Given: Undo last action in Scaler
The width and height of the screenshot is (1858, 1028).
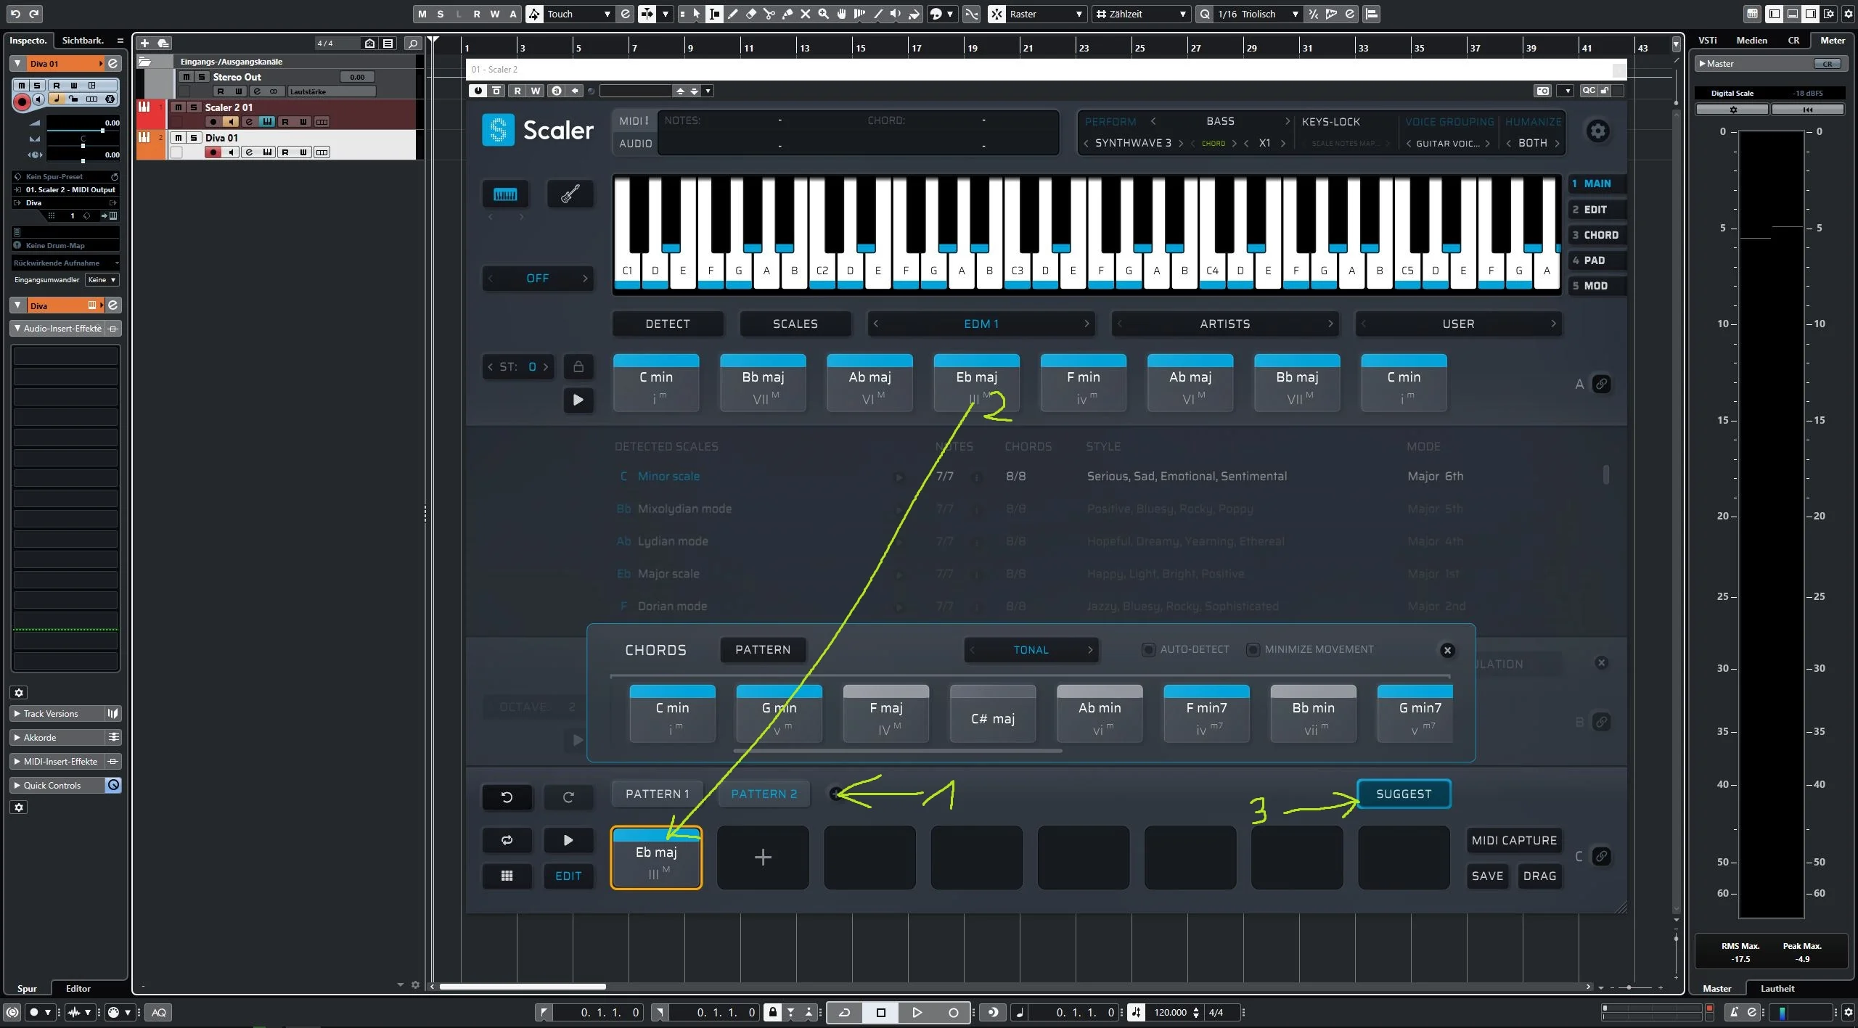Looking at the screenshot, I should pyautogui.click(x=507, y=797).
